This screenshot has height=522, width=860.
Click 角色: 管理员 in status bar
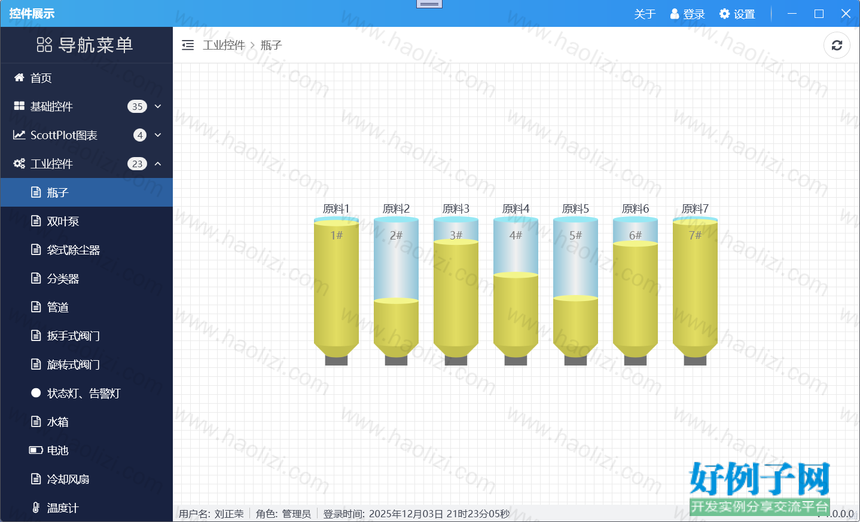pos(283,514)
